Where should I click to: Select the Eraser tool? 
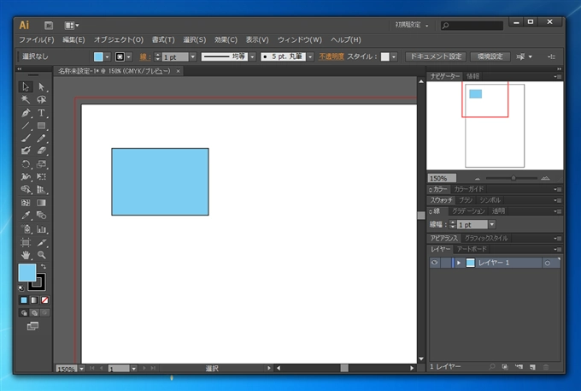[41, 151]
